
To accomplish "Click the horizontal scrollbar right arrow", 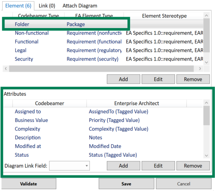I will pyautogui.click(x=200, y=68).
